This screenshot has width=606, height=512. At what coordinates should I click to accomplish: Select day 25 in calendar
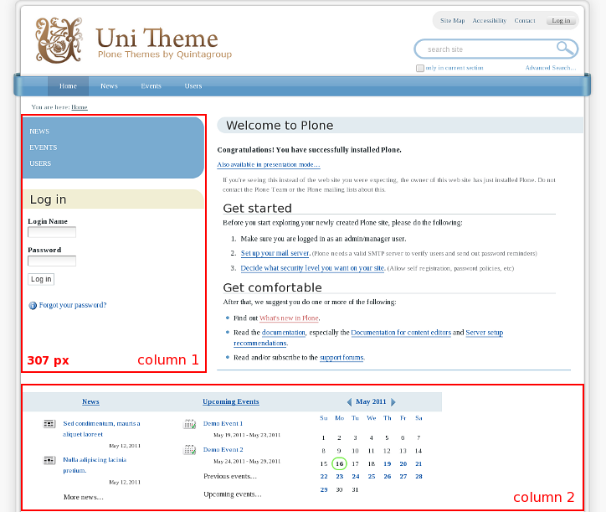[372, 477]
